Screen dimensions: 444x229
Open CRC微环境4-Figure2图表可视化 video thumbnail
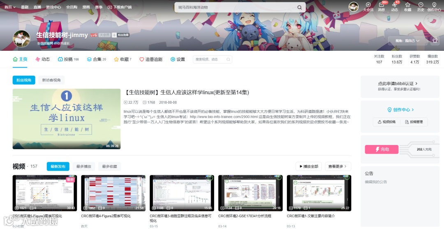click(113, 193)
